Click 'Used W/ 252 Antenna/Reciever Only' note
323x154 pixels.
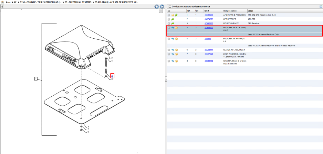click(263, 34)
